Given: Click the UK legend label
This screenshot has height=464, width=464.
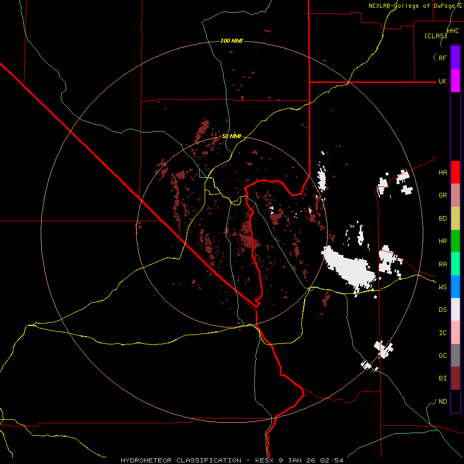Looking at the screenshot, I should 442,81.
